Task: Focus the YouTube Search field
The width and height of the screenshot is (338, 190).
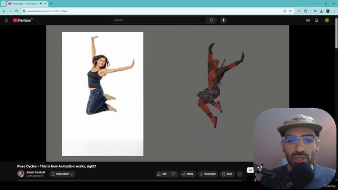Action: (x=158, y=20)
